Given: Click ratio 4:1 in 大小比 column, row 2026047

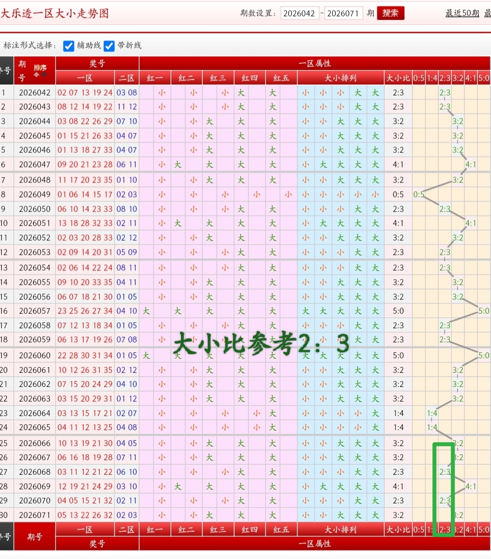Looking at the screenshot, I should pyautogui.click(x=398, y=164).
